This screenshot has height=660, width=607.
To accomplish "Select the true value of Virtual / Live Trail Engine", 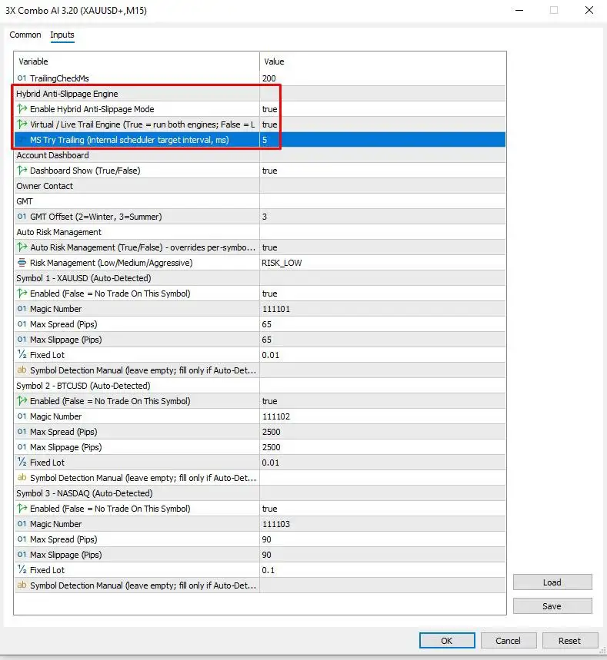I will [x=270, y=124].
